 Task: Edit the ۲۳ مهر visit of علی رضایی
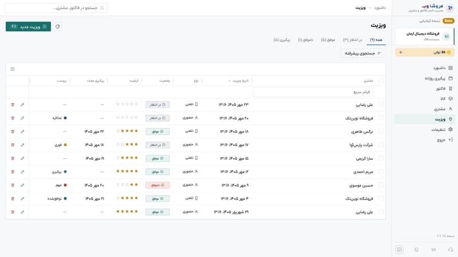(22, 105)
